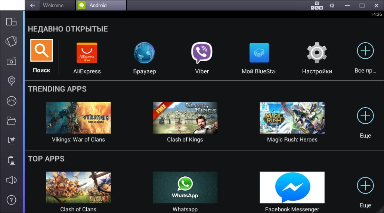Switch to the Welcome tab
This screenshot has height=213, width=384.
click(53, 6)
